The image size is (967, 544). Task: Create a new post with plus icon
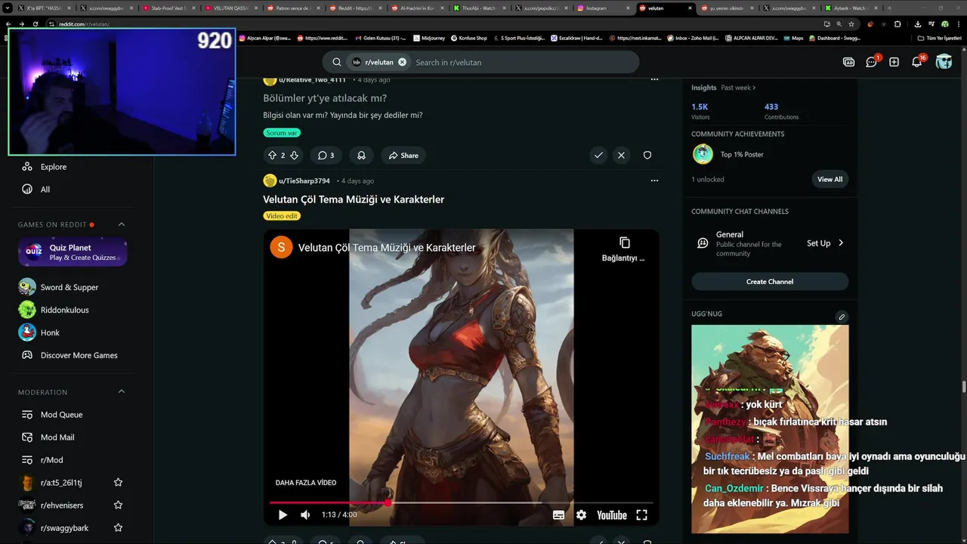click(x=894, y=62)
